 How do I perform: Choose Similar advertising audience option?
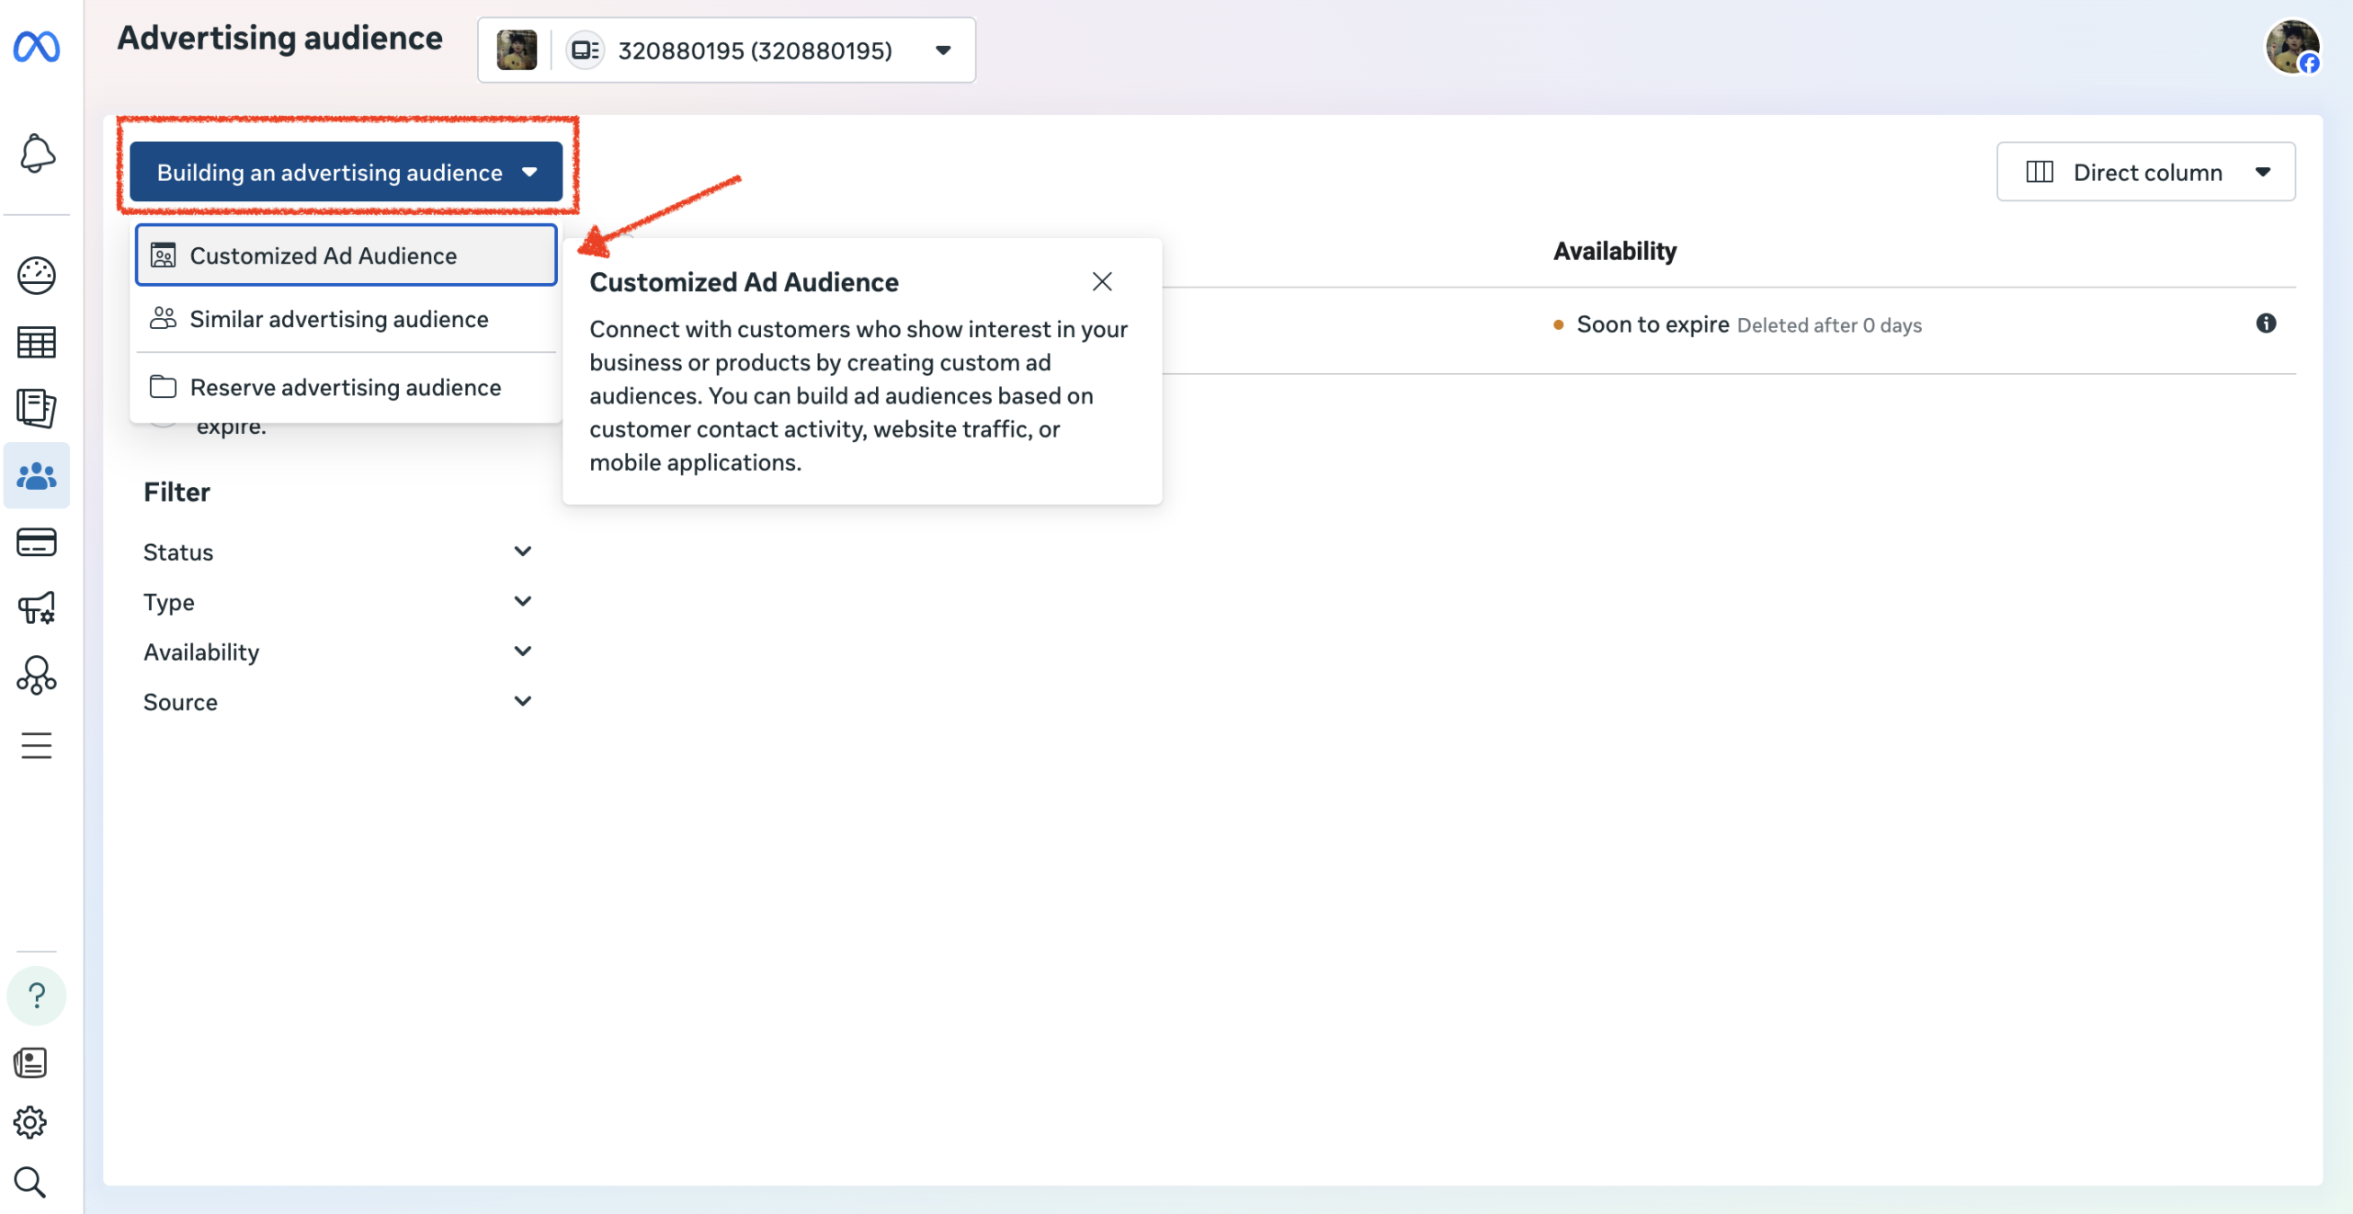pos(339,319)
